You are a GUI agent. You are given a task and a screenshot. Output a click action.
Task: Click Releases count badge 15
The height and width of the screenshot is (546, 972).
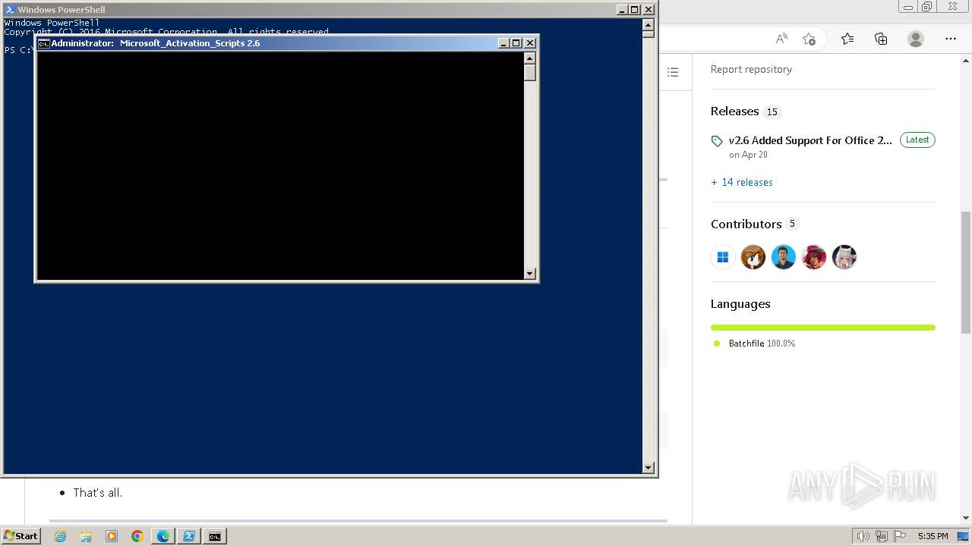(x=772, y=112)
